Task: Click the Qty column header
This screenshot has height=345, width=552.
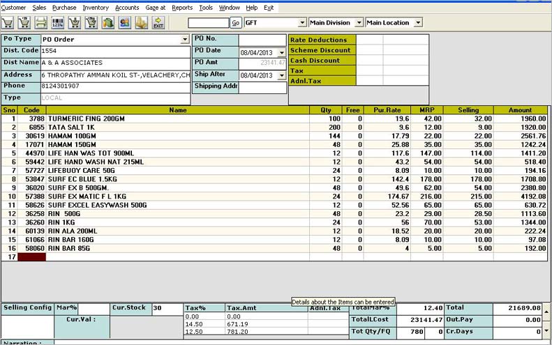Action: pyautogui.click(x=326, y=110)
